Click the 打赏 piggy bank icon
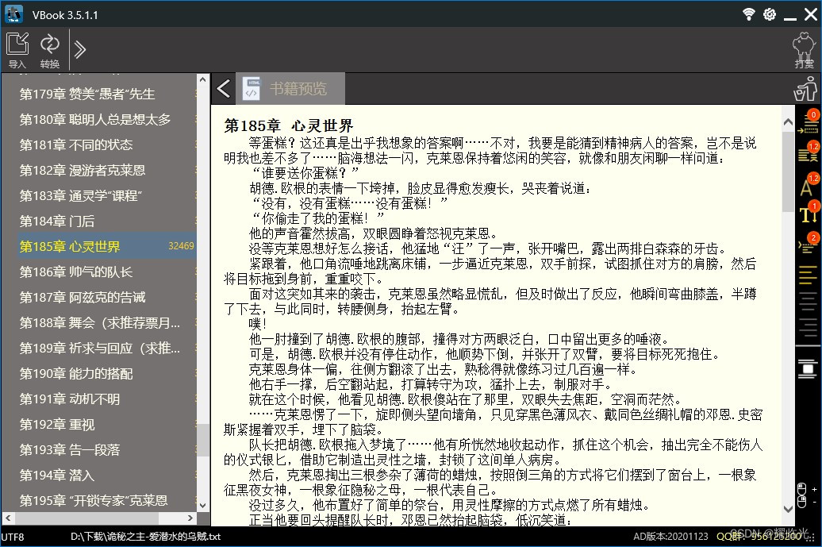Viewport: 822px width, 547px height. 804,49
